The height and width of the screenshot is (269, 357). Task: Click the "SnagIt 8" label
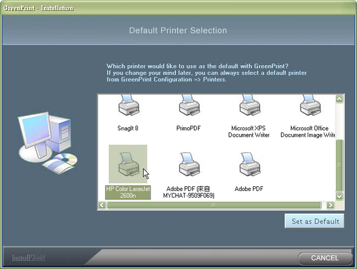point(128,128)
